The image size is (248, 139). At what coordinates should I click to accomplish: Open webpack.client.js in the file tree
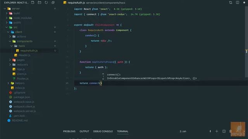(24, 107)
